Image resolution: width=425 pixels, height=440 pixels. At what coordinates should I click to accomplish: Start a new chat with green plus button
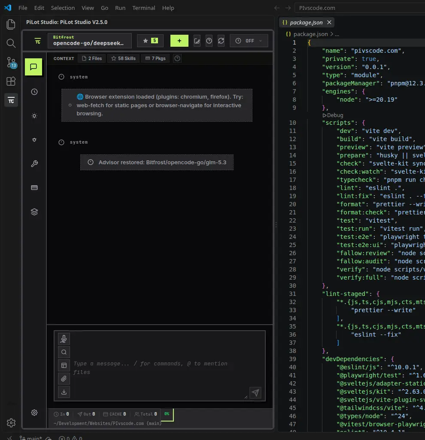[x=179, y=41]
